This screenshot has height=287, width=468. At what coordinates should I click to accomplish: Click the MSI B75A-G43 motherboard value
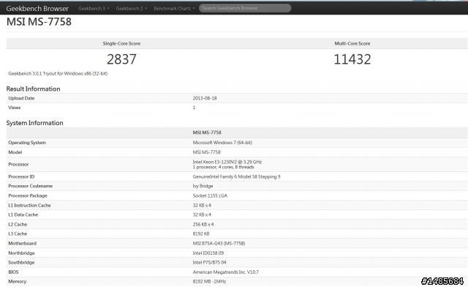pos(219,243)
